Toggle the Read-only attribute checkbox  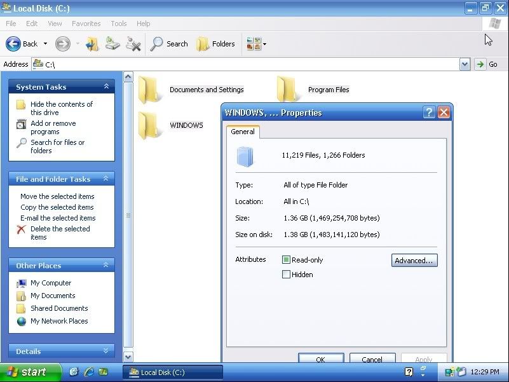[x=286, y=260]
